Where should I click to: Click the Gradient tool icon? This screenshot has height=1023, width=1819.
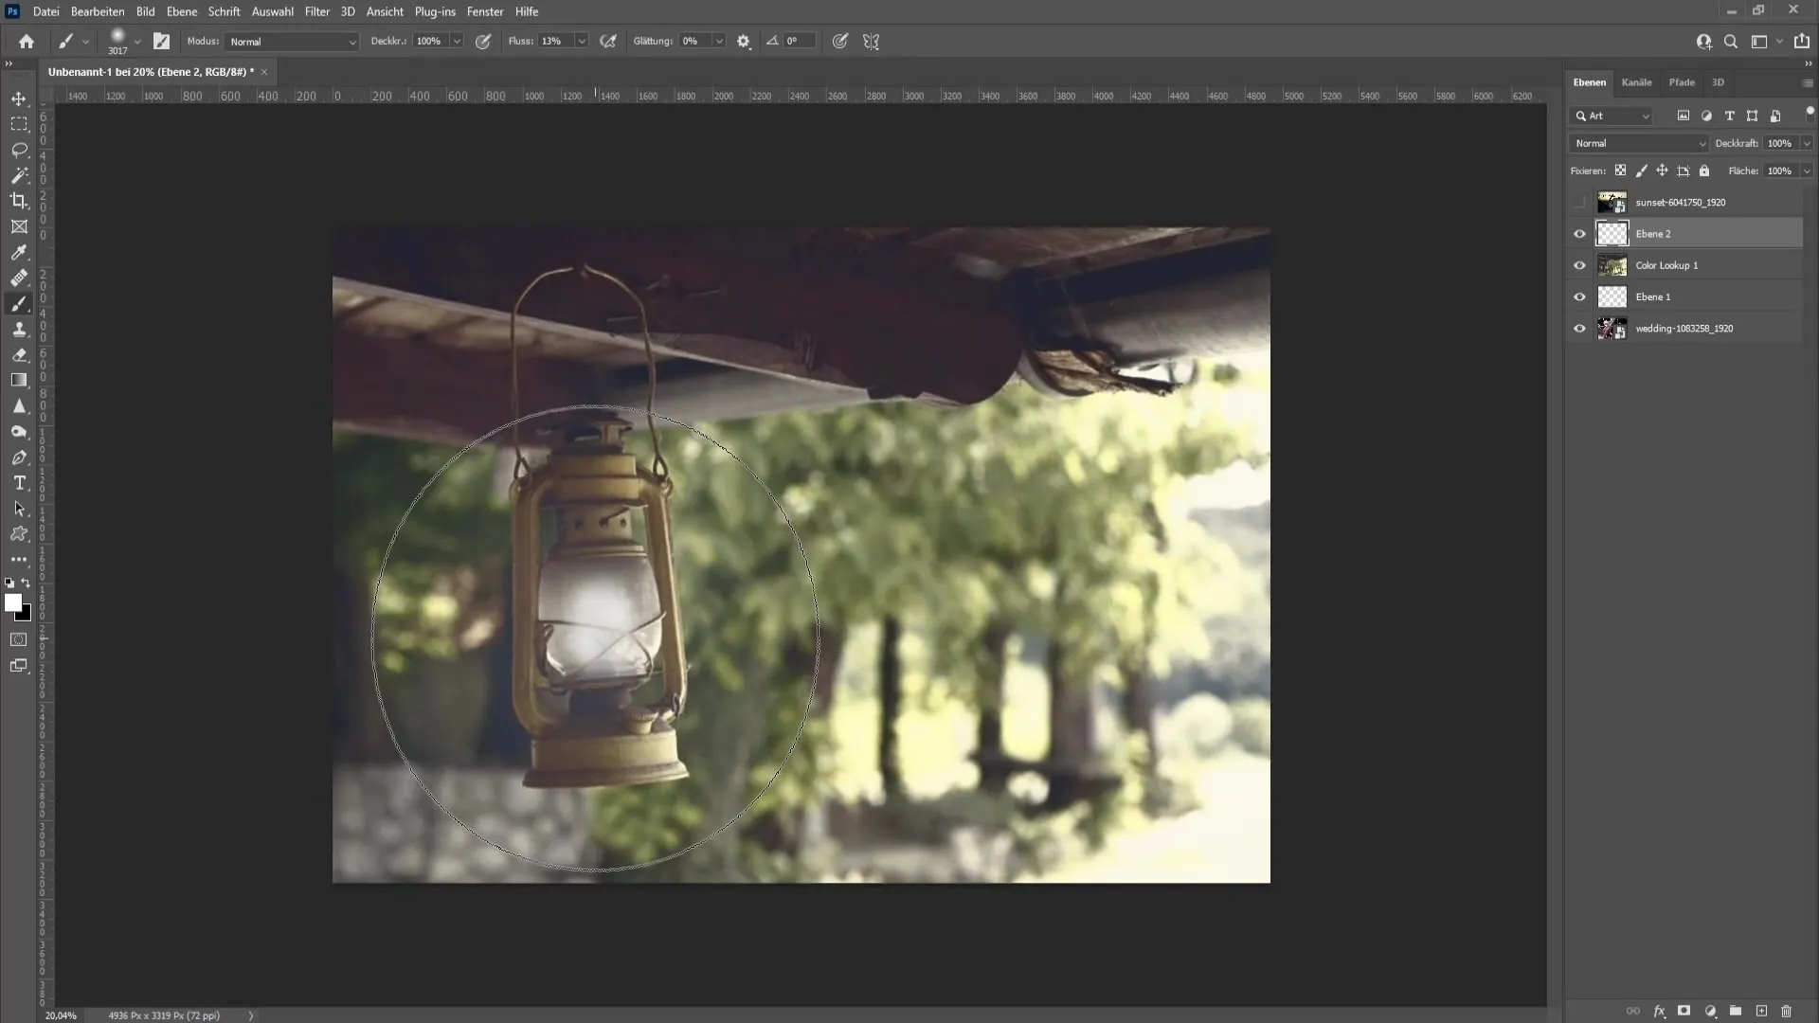19,381
